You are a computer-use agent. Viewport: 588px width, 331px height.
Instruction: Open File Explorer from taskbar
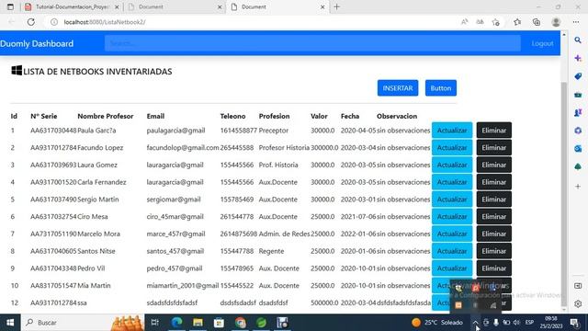click(x=198, y=323)
